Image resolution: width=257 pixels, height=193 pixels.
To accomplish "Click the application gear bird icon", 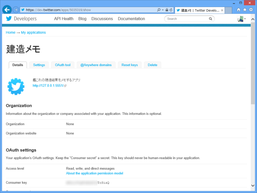I will (x=16, y=87).
